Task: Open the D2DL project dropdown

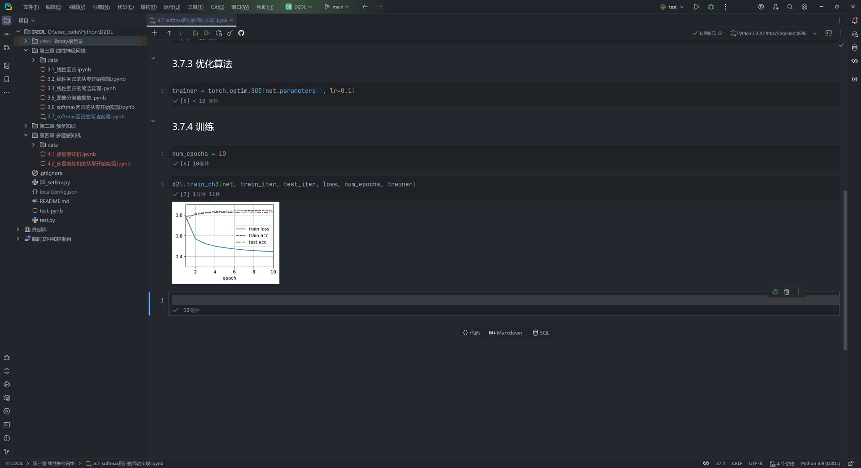Action: click(x=299, y=7)
